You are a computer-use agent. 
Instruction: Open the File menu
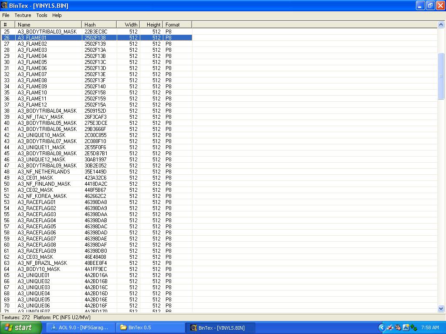6,15
